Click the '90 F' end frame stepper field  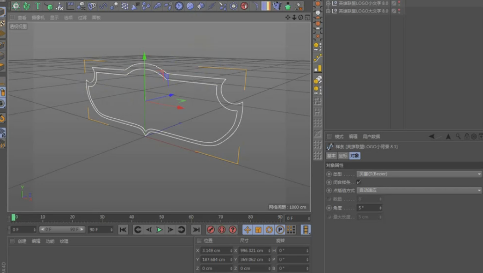tap(101, 230)
